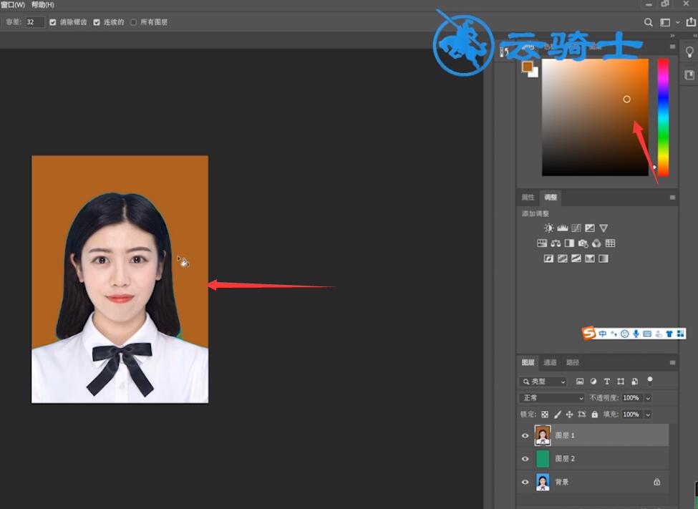Viewport: 698px width, 509px height.
Task: Switch to the 通道 tab
Action: tap(551, 362)
